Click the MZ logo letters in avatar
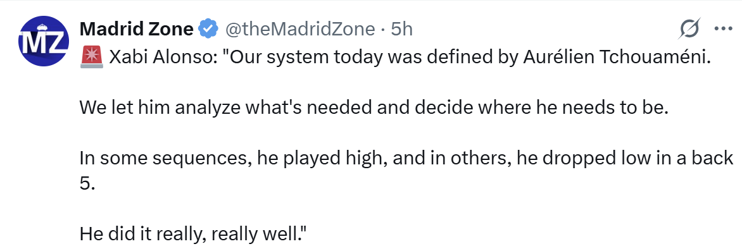742x251 pixels. click(x=41, y=43)
